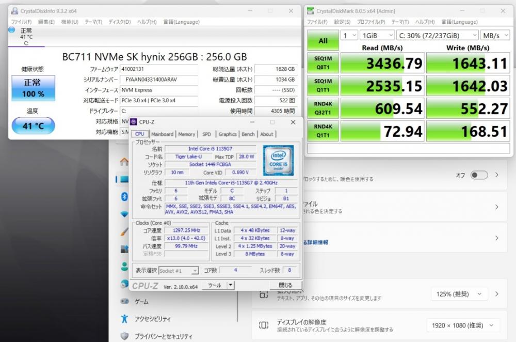Click the Intel Core i5 1135G7 name field
Image resolution: width=516 pixels, height=342 pixels.
(211, 149)
